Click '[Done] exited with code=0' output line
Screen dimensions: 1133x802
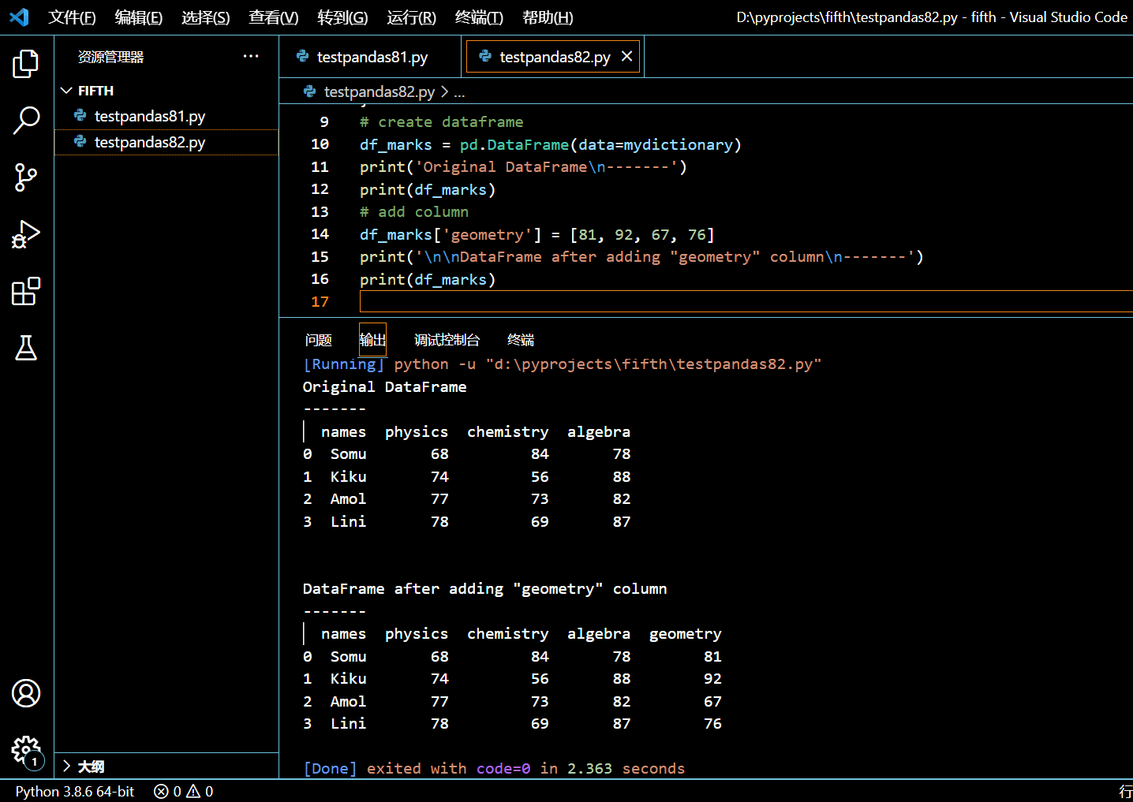(494, 769)
